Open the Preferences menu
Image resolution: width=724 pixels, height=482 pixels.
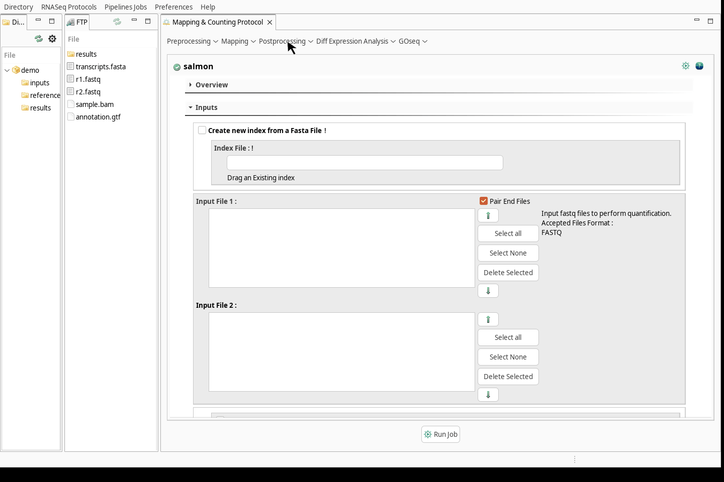(173, 7)
